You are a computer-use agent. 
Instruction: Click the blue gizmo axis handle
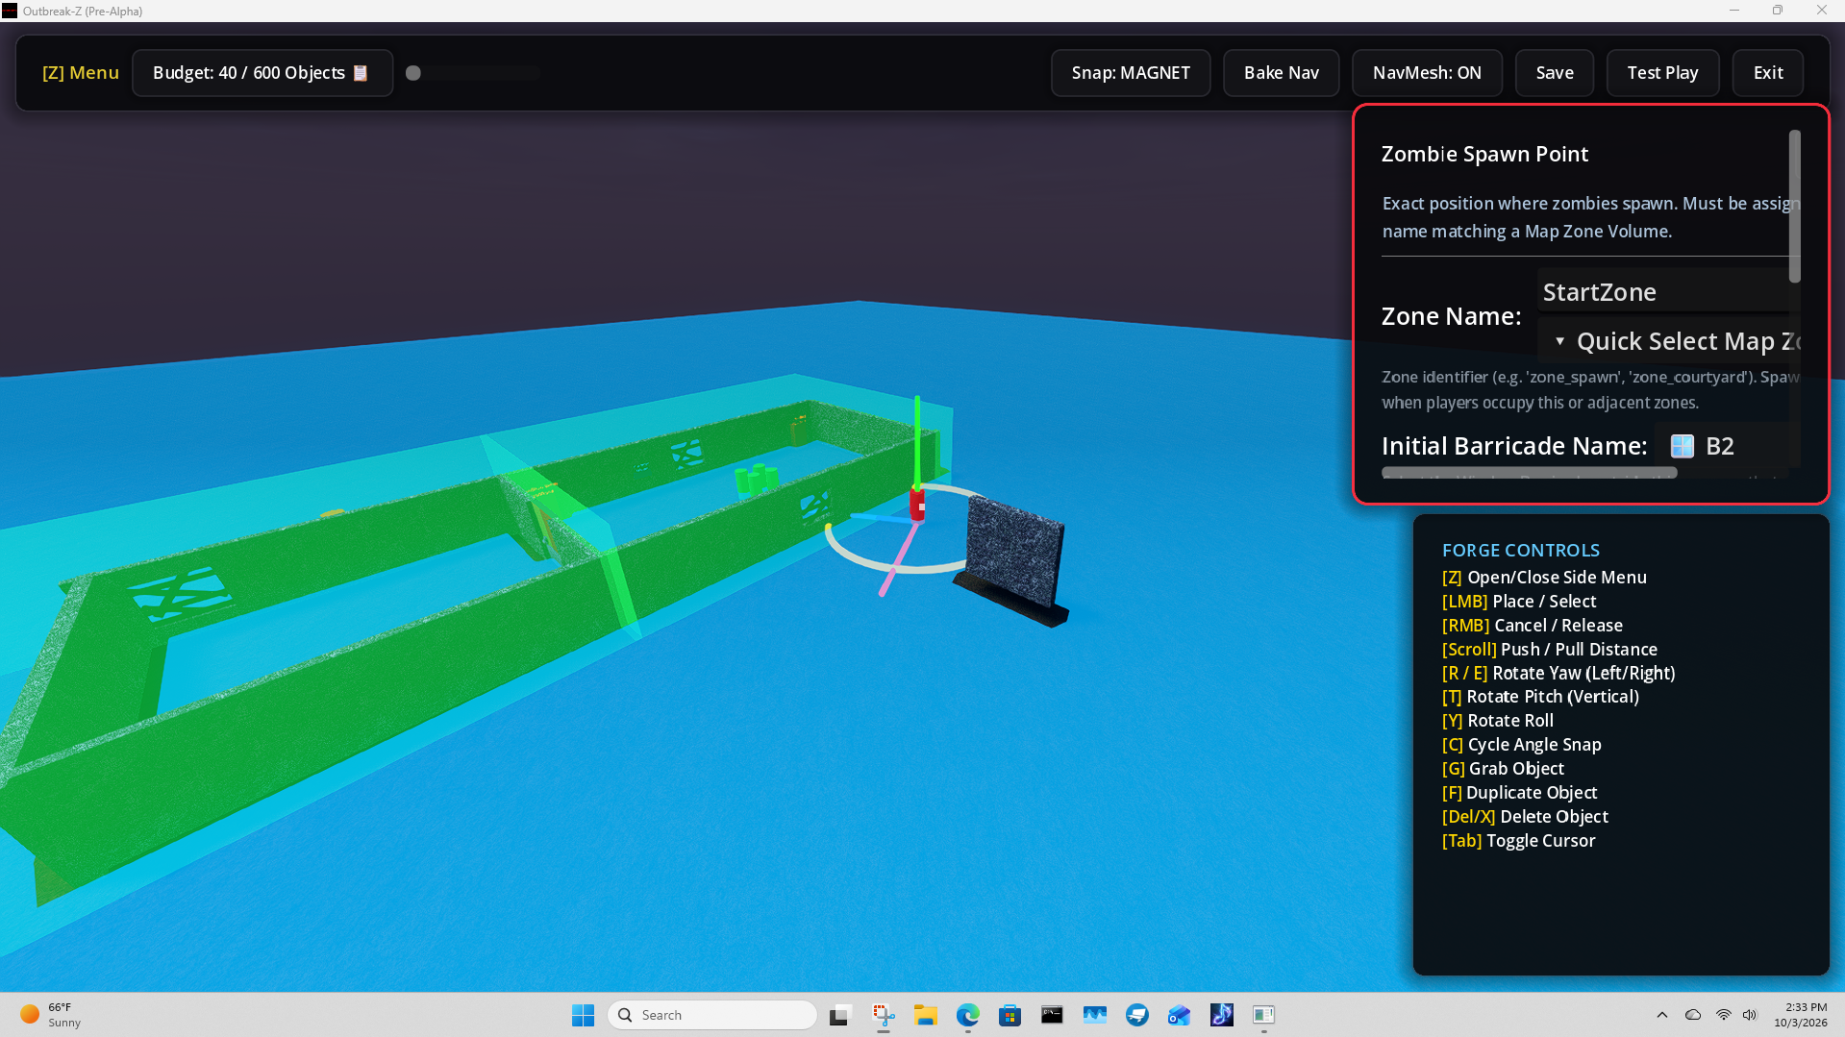[x=880, y=519]
